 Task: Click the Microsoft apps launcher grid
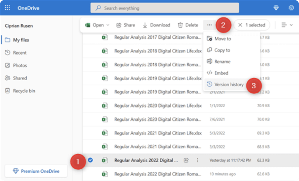[x=7, y=8]
